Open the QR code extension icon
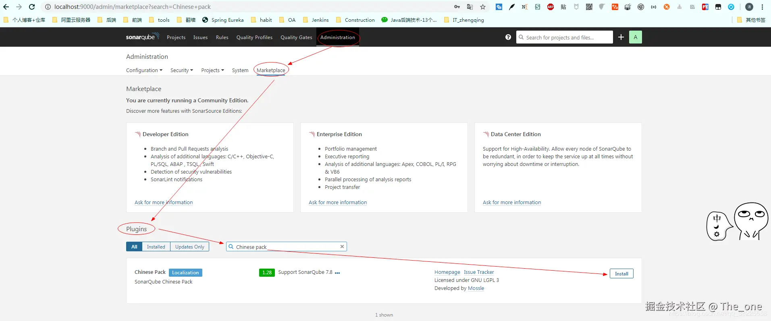 [x=589, y=7]
